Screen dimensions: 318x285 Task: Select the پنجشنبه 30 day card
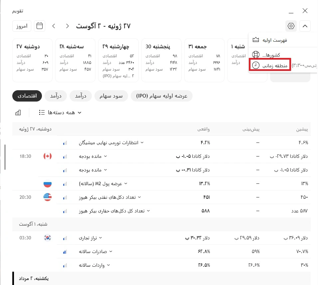[x=161, y=60]
